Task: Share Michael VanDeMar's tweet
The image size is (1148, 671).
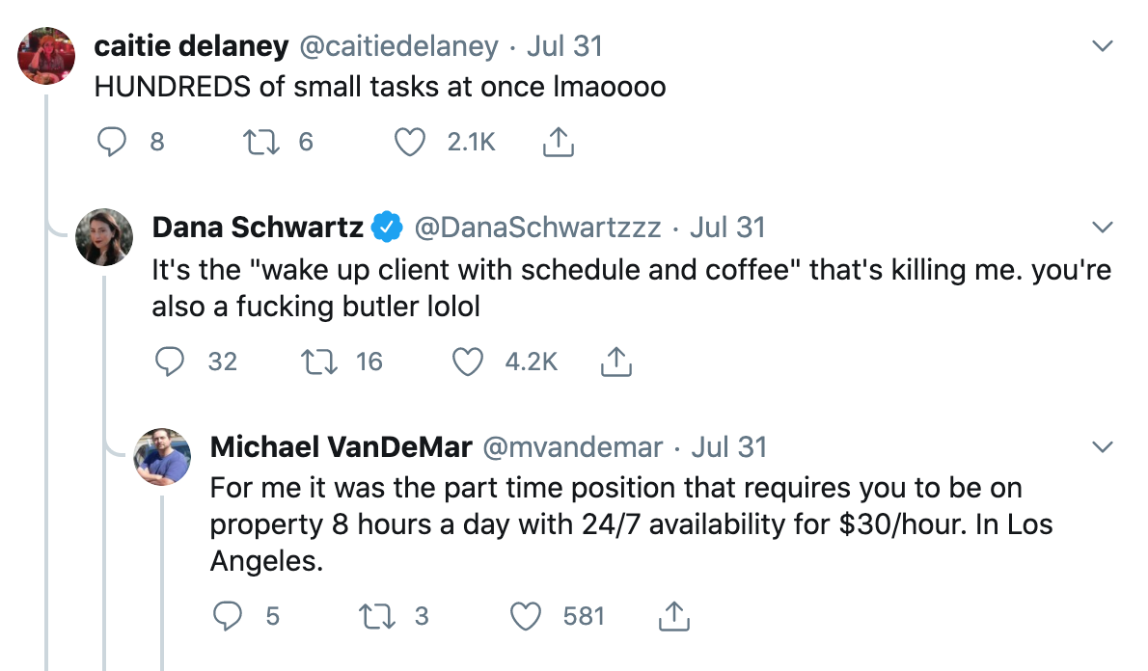Action: tap(673, 616)
